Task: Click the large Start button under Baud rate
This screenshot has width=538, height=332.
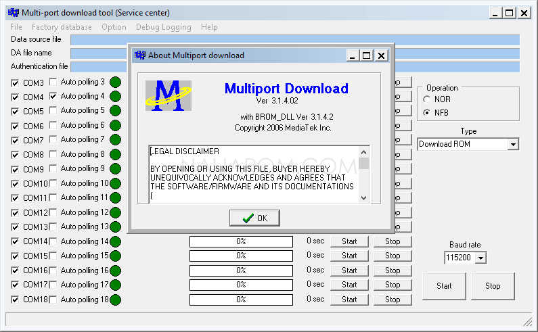Action: click(x=444, y=286)
